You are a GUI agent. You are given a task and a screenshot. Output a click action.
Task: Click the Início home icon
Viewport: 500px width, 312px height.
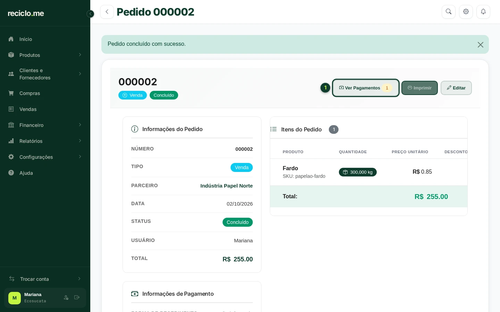[11, 39]
